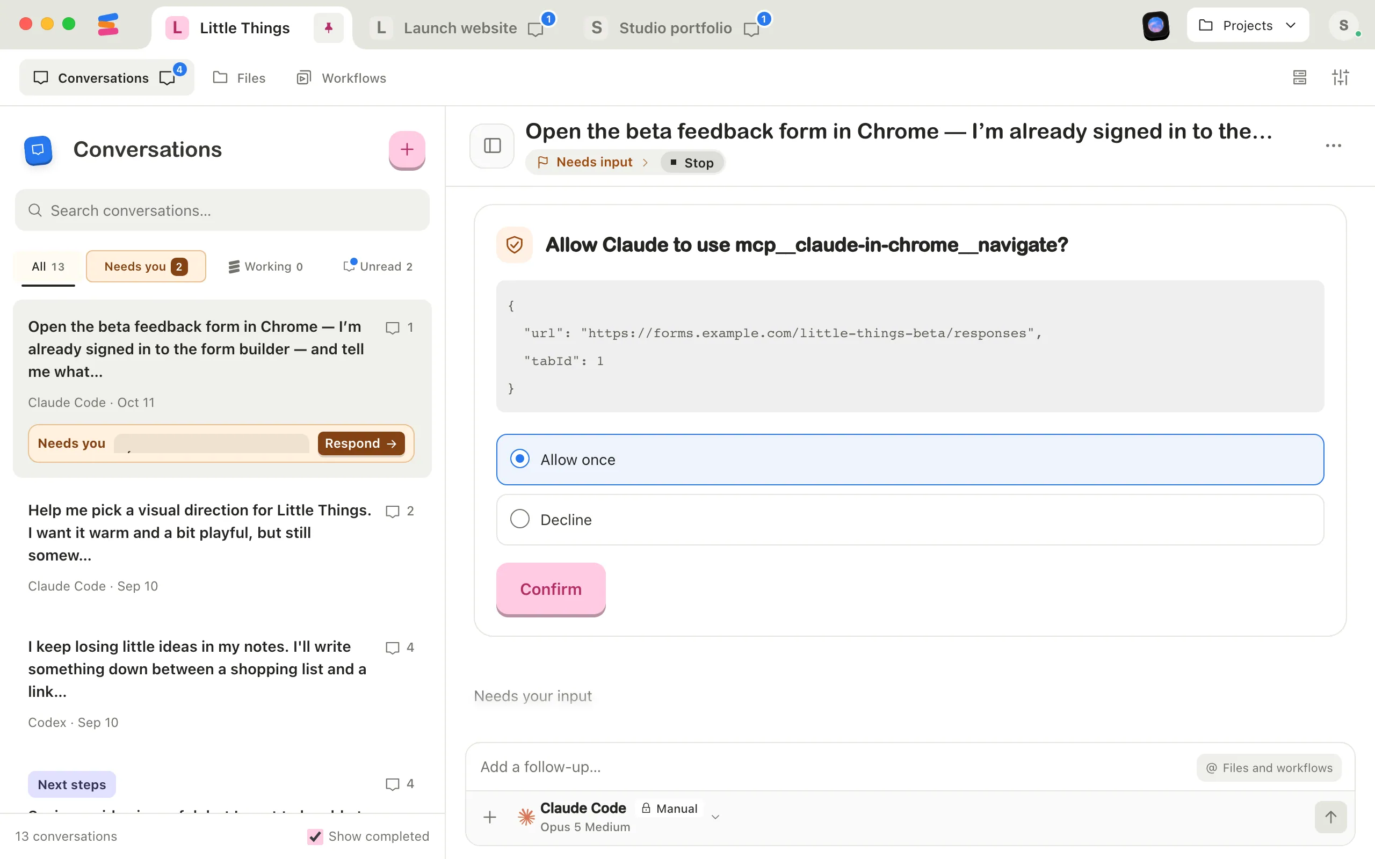Click the purple orb assistant icon
Image resolution: width=1375 pixels, height=859 pixels.
[x=1156, y=25]
